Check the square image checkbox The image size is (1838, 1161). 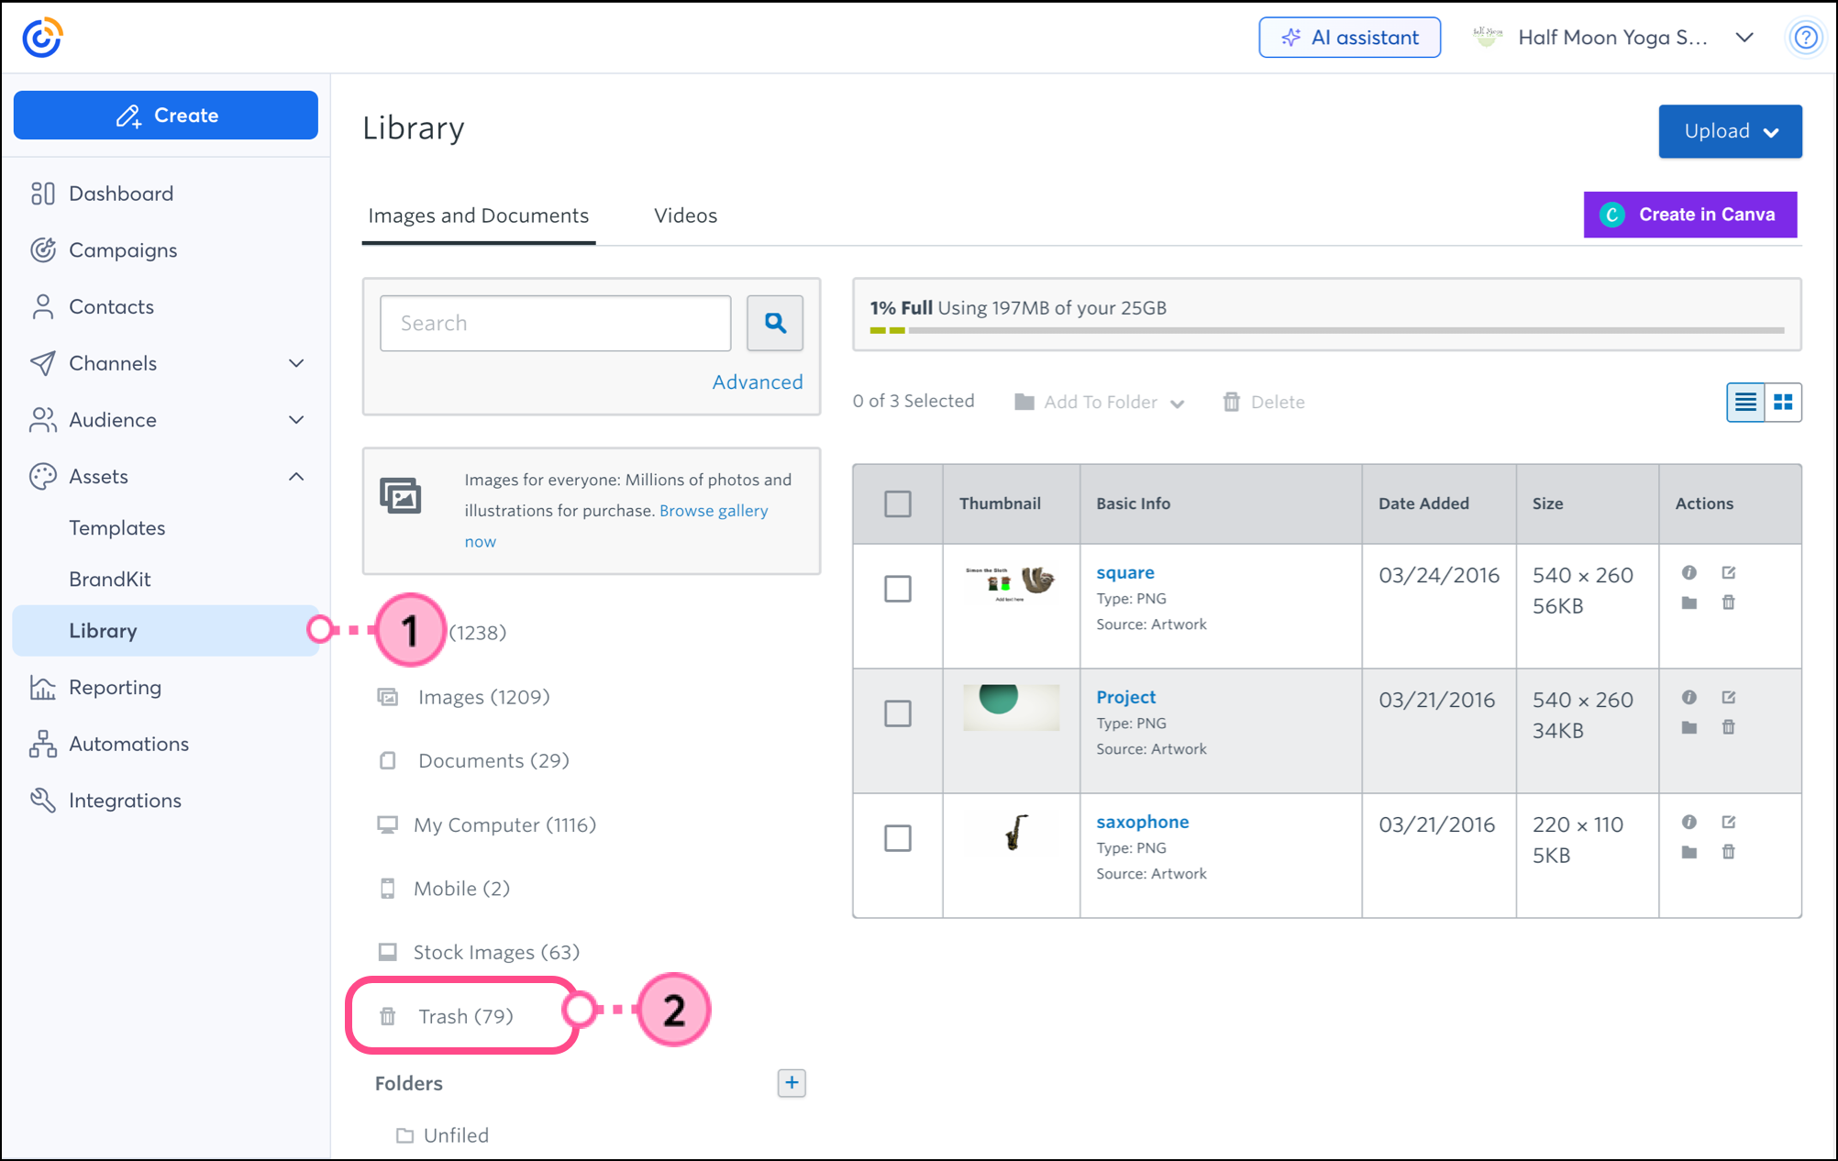pyautogui.click(x=898, y=588)
